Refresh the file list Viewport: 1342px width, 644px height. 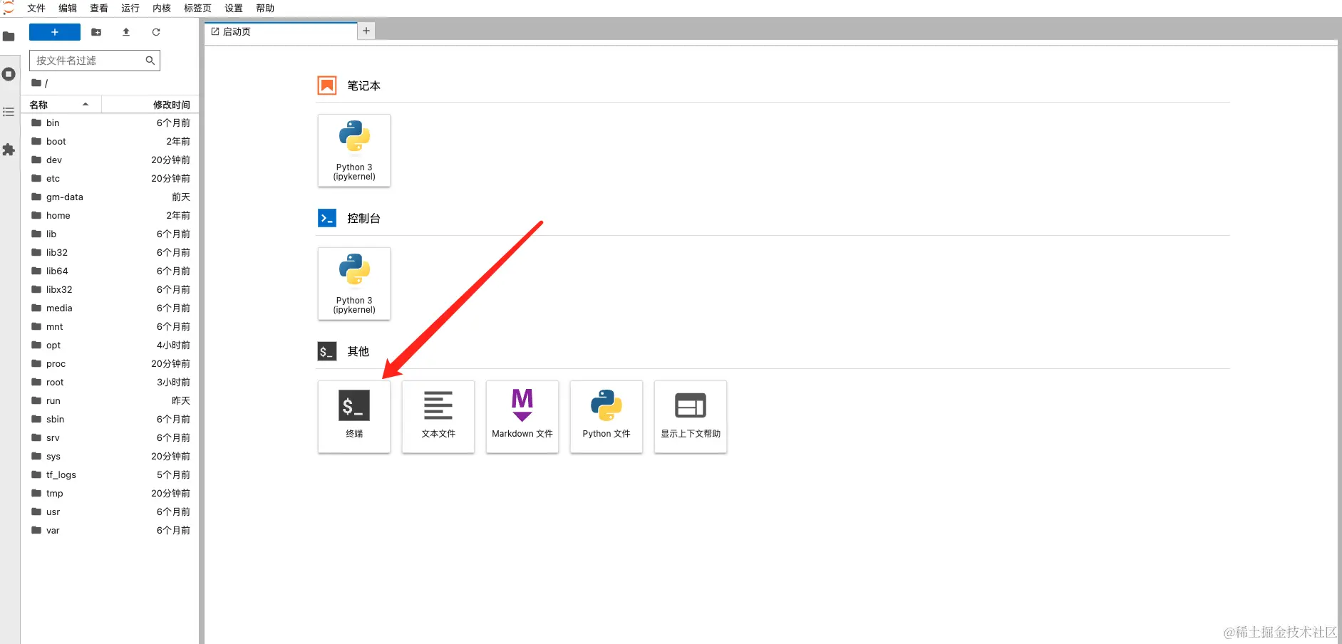tap(156, 32)
